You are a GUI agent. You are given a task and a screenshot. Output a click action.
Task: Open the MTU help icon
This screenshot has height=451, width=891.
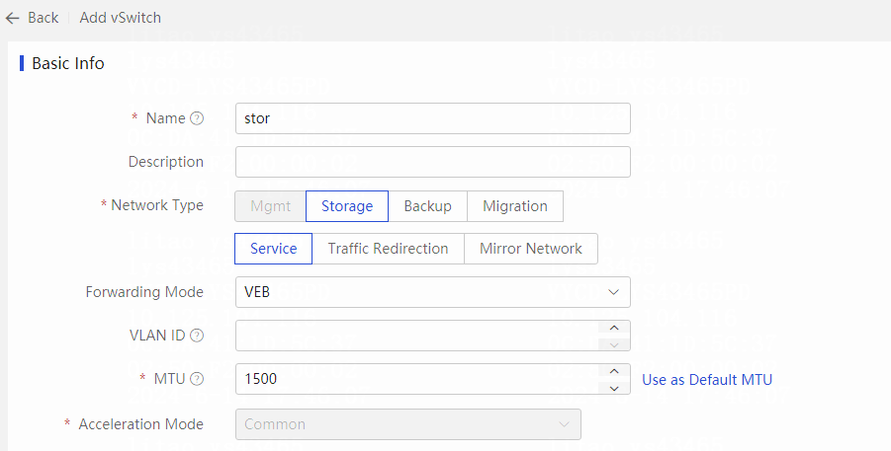pos(197,379)
